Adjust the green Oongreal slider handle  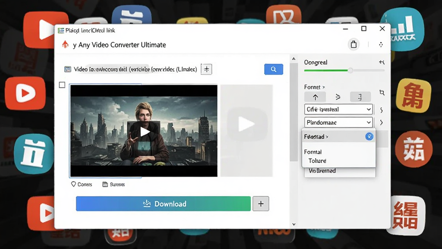350,70
